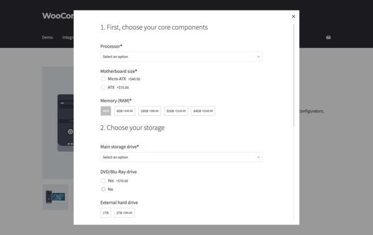Open the Main storage drive dropdown

[x=181, y=157]
